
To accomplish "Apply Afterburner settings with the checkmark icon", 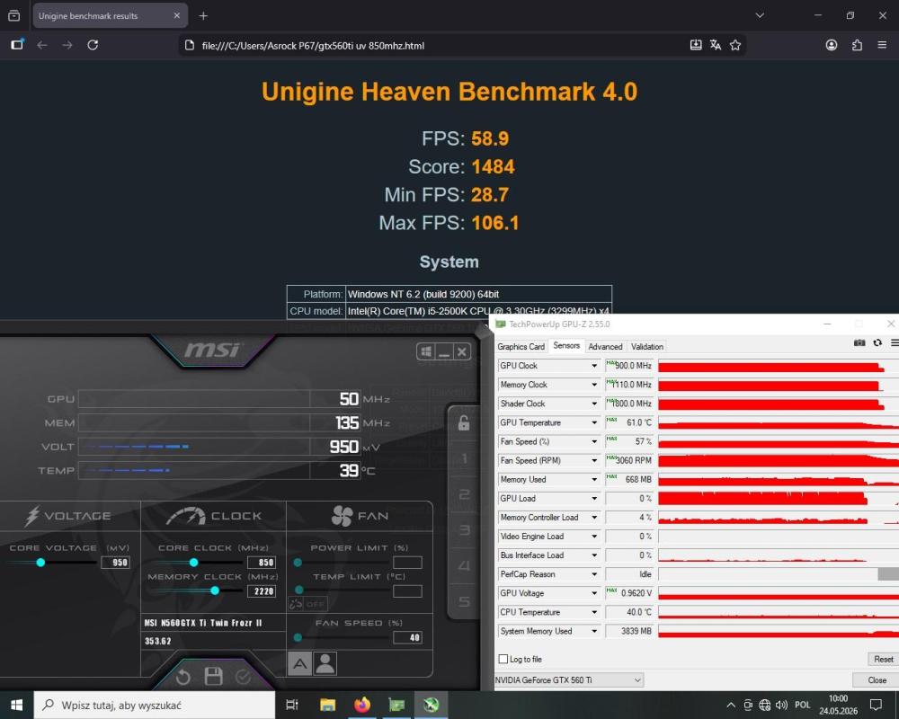I will [243, 677].
